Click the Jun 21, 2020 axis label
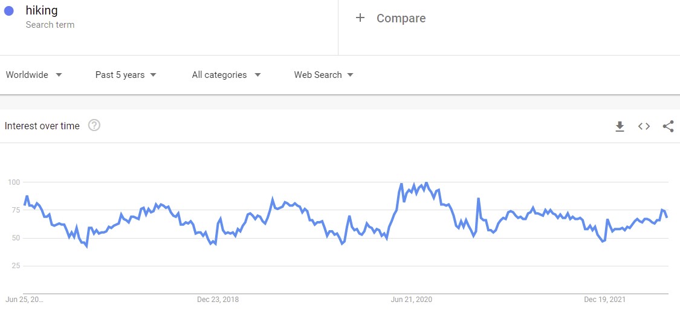The height and width of the screenshot is (328, 680). [411, 300]
